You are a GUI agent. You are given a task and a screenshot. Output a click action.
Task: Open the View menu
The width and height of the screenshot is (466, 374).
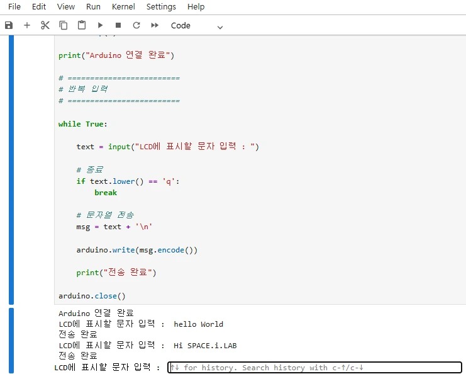(66, 6)
